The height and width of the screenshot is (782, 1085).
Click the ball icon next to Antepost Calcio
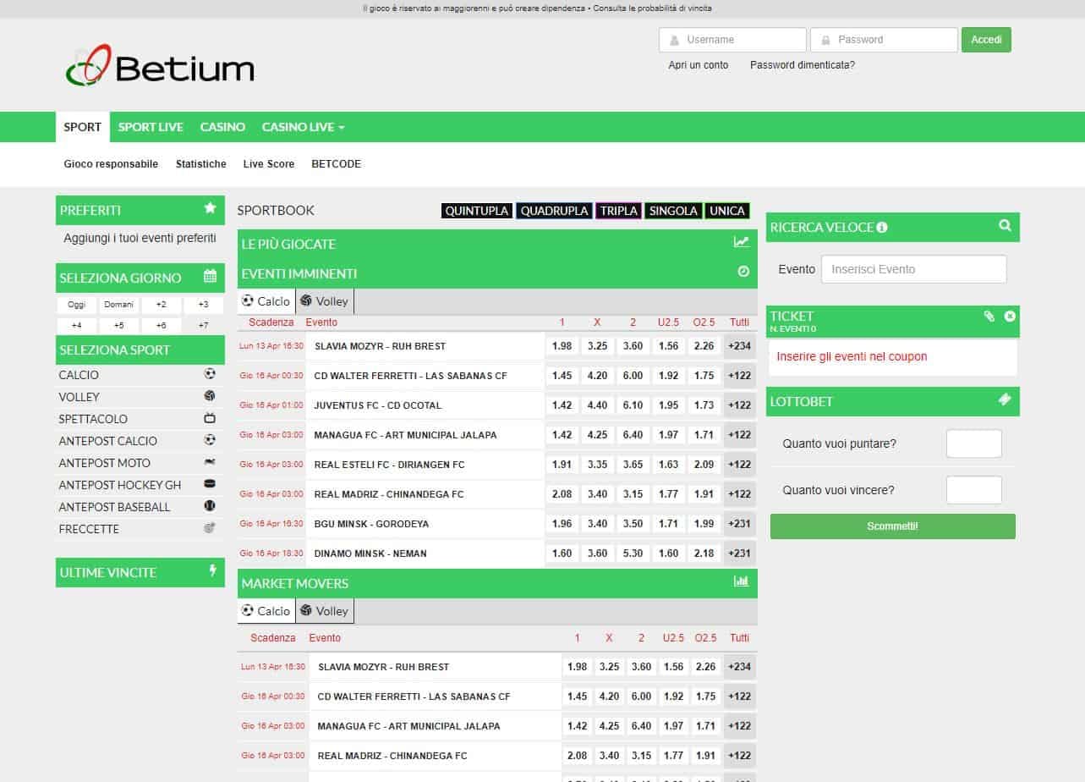coord(210,440)
